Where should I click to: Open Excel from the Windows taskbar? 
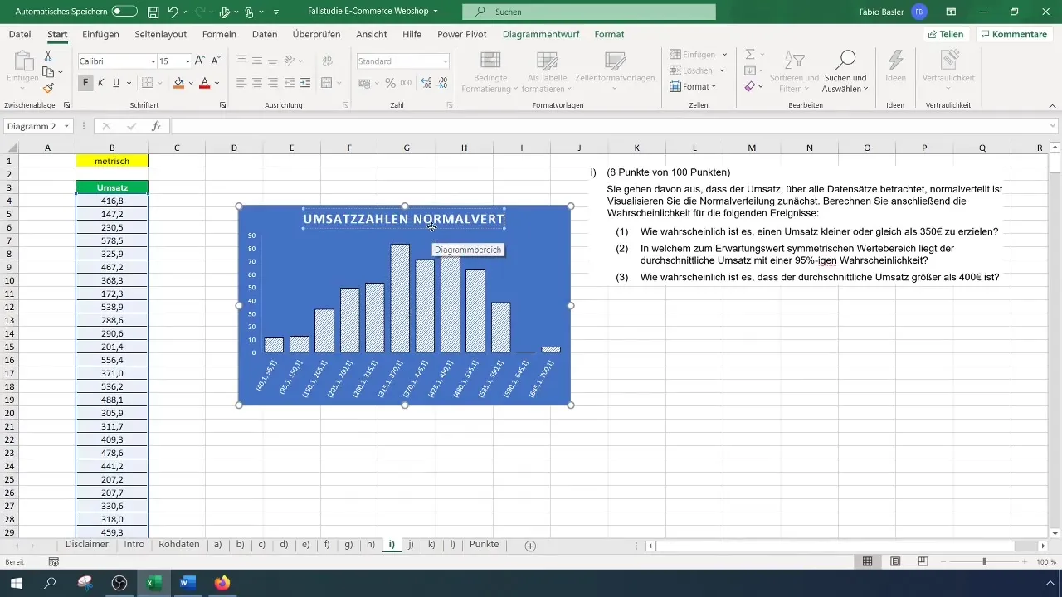153,583
